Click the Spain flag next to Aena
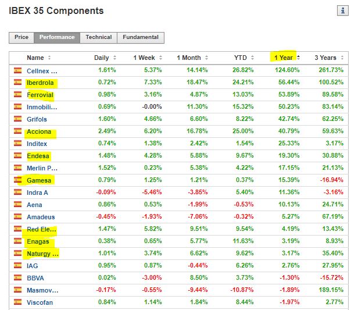The image size is (351, 310). coord(17,205)
